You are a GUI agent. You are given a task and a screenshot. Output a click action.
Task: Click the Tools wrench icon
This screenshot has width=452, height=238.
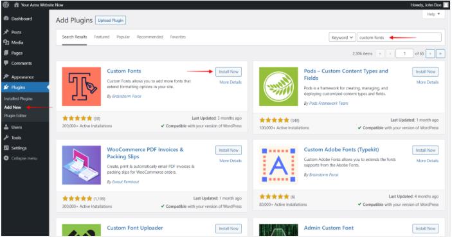(6, 138)
